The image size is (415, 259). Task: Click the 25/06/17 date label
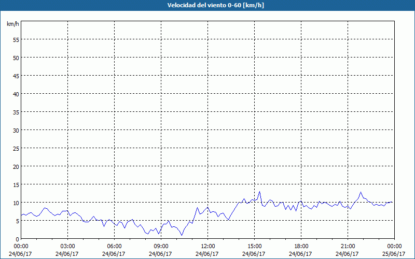click(x=394, y=254)
